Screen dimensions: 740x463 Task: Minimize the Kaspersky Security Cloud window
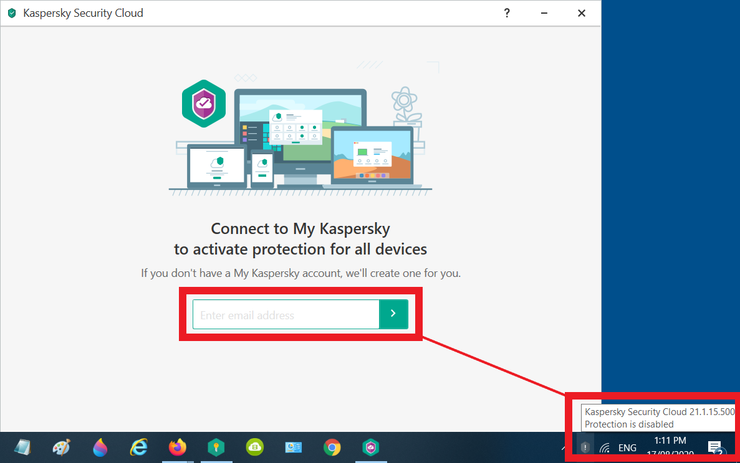[x=544, y=13]
